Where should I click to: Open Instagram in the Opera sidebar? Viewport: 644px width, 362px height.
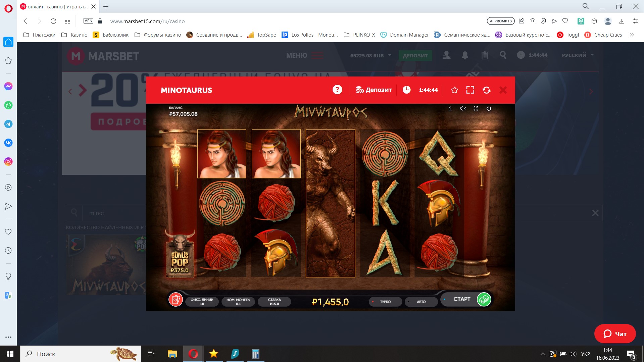click(8, 161)
